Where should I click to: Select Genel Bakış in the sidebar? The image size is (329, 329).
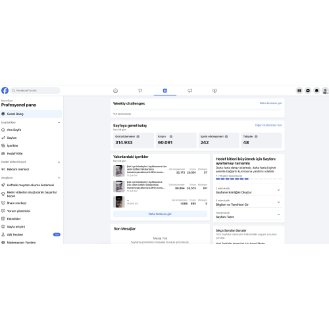pyautogui.click(x=31, y=114)
